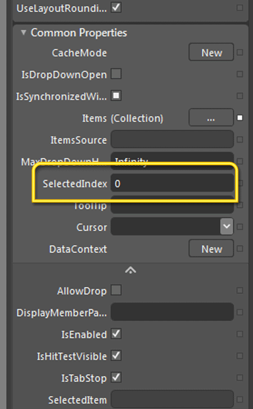Open advanced options marker for IsEnabled
The image size is (253, 409).
pyautogui.click(x=240, y=334)
